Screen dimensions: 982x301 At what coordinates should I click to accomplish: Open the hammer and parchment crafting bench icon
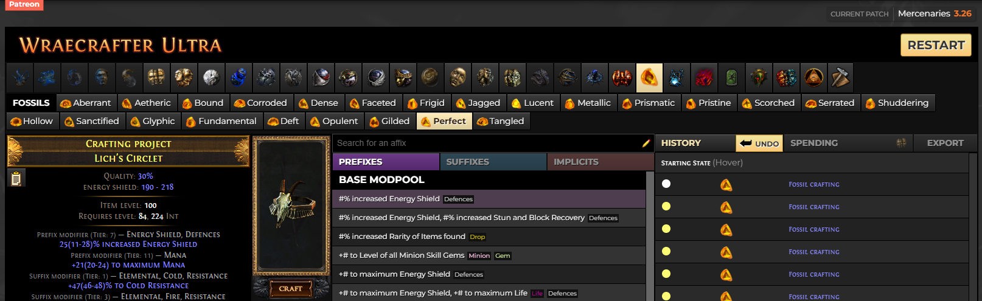(841, 77)
